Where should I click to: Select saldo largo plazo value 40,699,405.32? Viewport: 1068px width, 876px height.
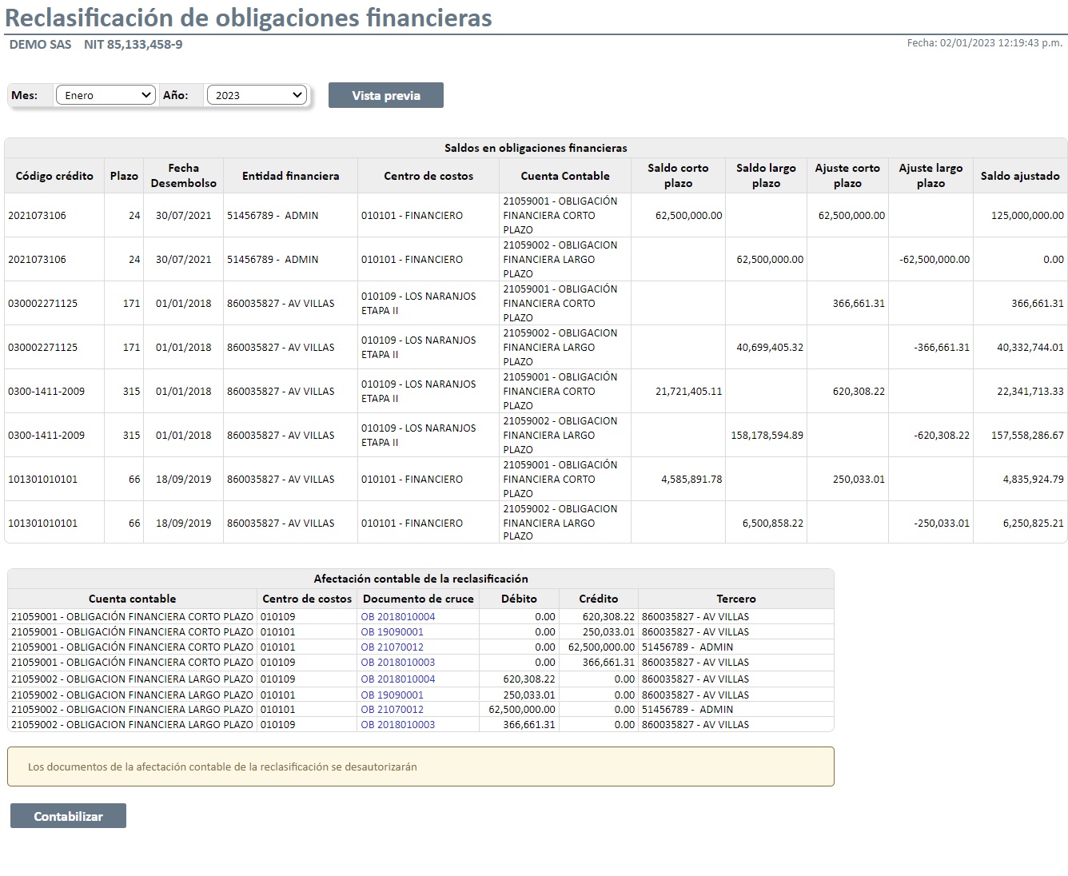tap(770, 348)
